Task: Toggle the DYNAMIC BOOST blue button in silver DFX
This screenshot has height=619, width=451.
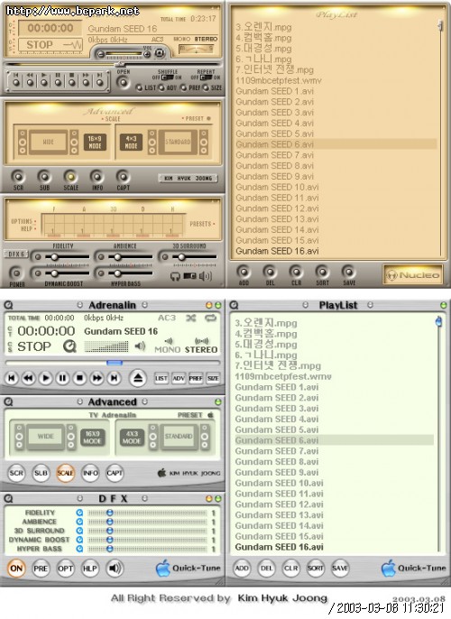Action: 79,540
